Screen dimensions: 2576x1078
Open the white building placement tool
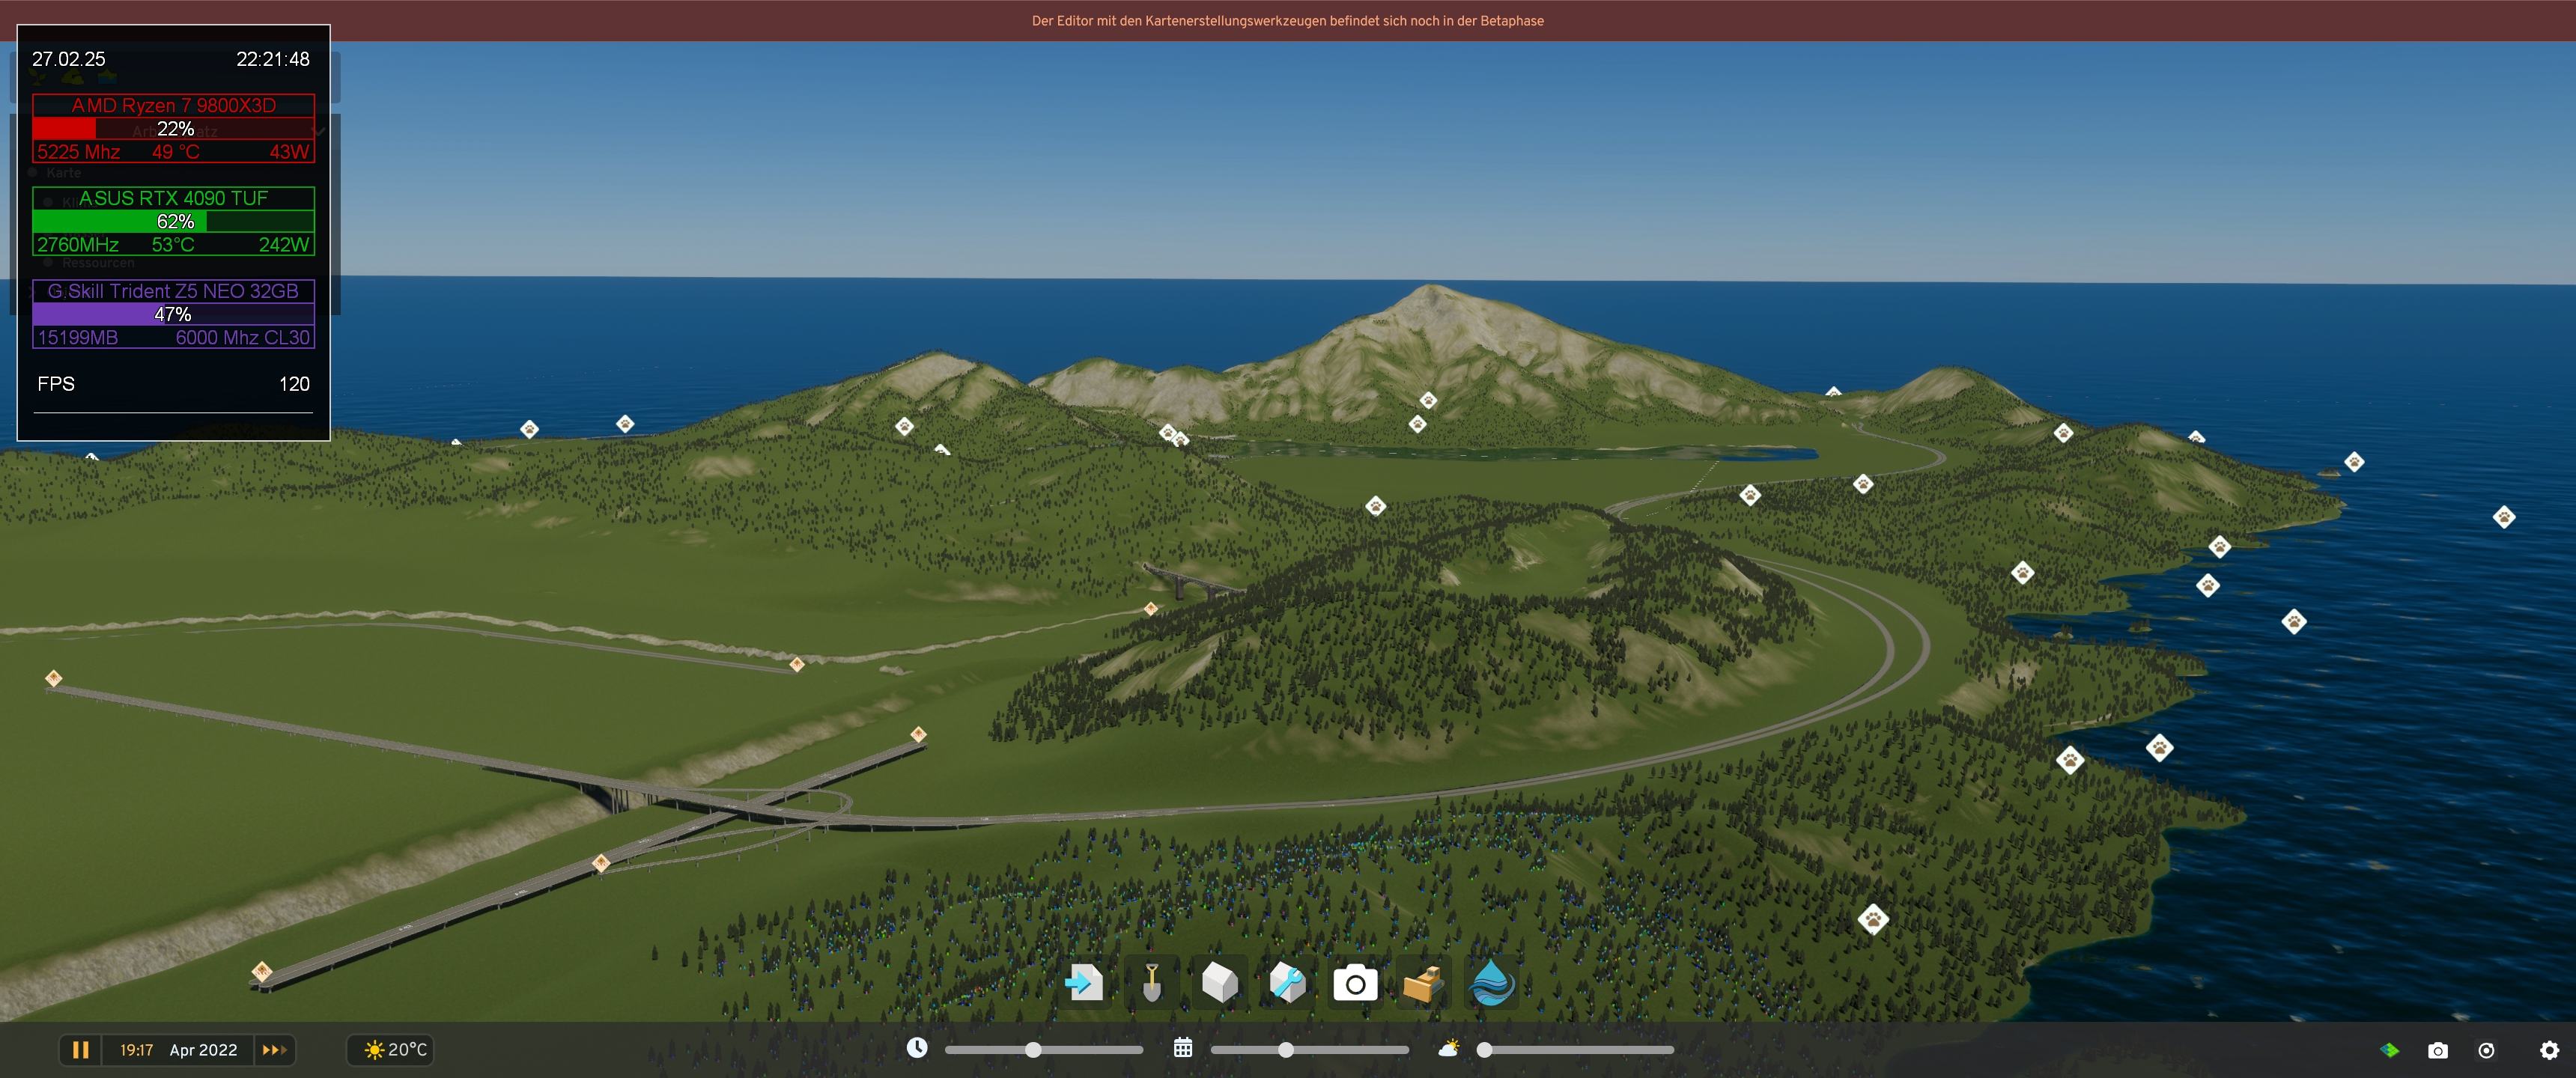[1219, 983]
